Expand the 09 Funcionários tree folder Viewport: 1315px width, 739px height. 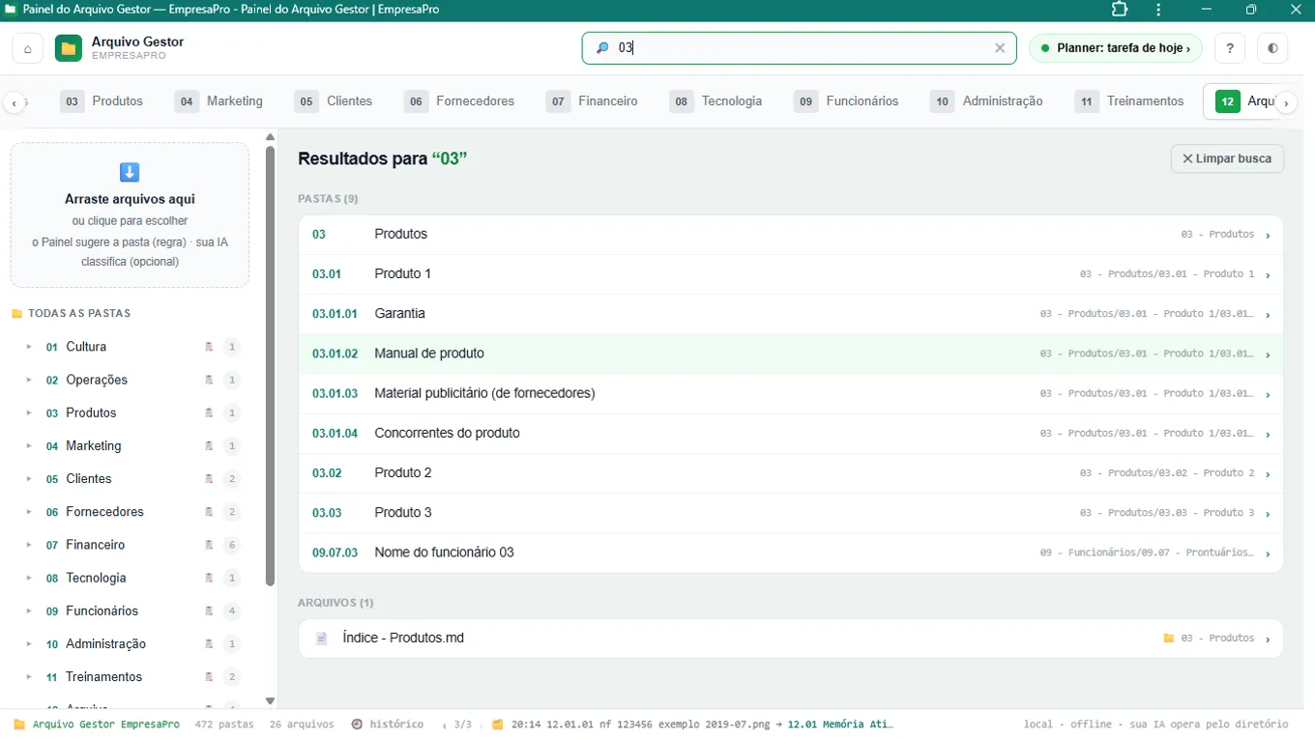(29, 611)
